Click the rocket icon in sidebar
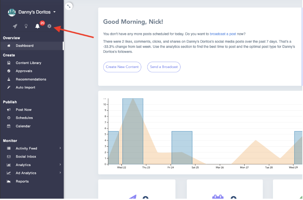Image resolution: width=303 pixels, height=200 pixels. (15, 26)
